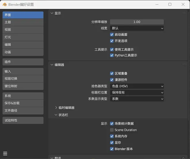Maximize the Blender preferences window
This screenshot has height=159, width=190.
coord(170,4)
